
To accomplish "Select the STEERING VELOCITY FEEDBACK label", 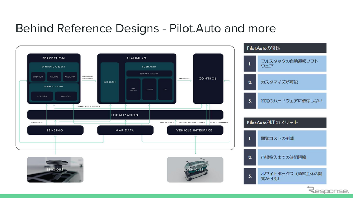I will (x=192, y=123).
